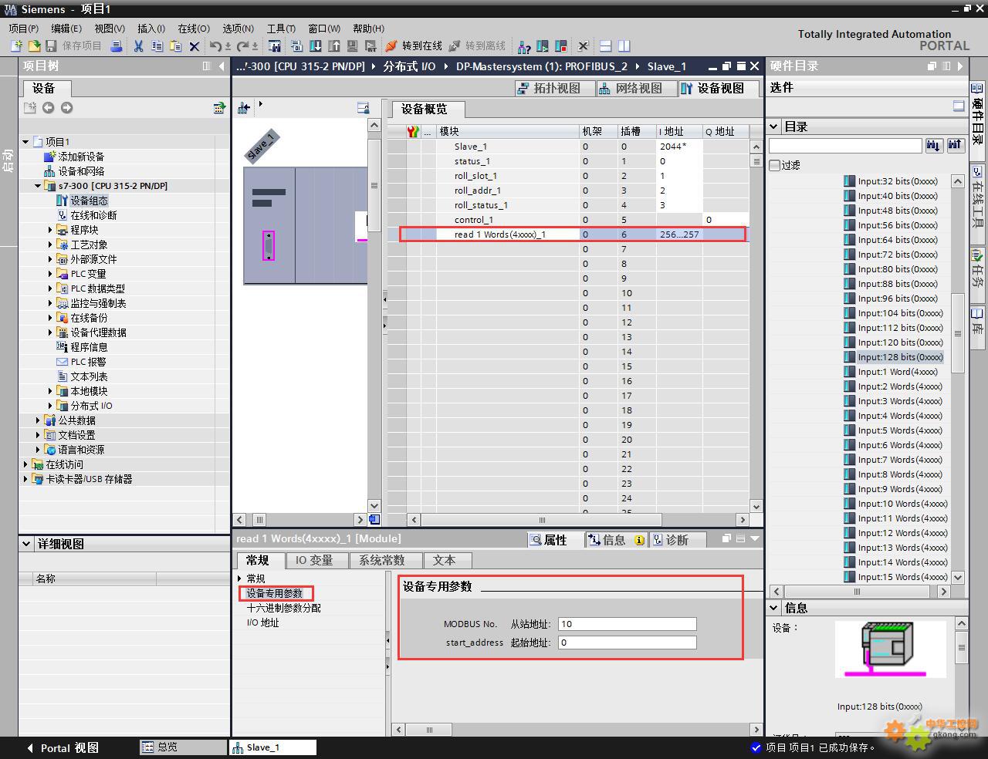Upload from device via the toolbar icon
Viewport: 988px width, 759px height.
point(334,46)
